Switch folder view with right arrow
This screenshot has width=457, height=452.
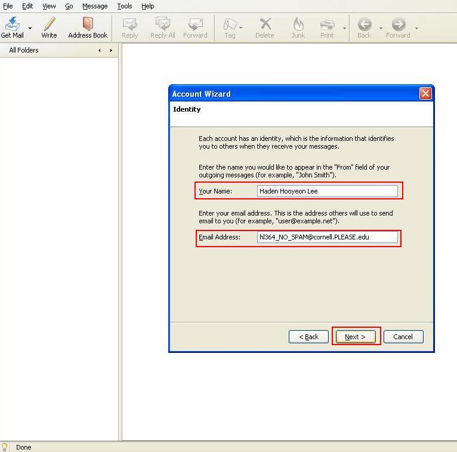[x=111, y=51]
